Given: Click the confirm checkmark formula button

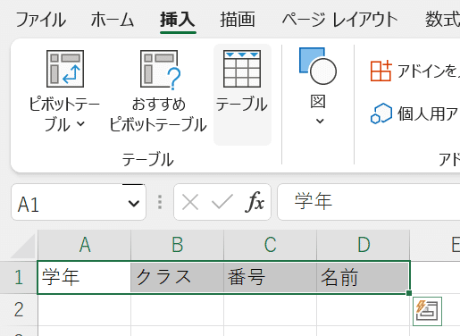Looking at the screenshot, I should pyautogui.click(x=222, y=202).
